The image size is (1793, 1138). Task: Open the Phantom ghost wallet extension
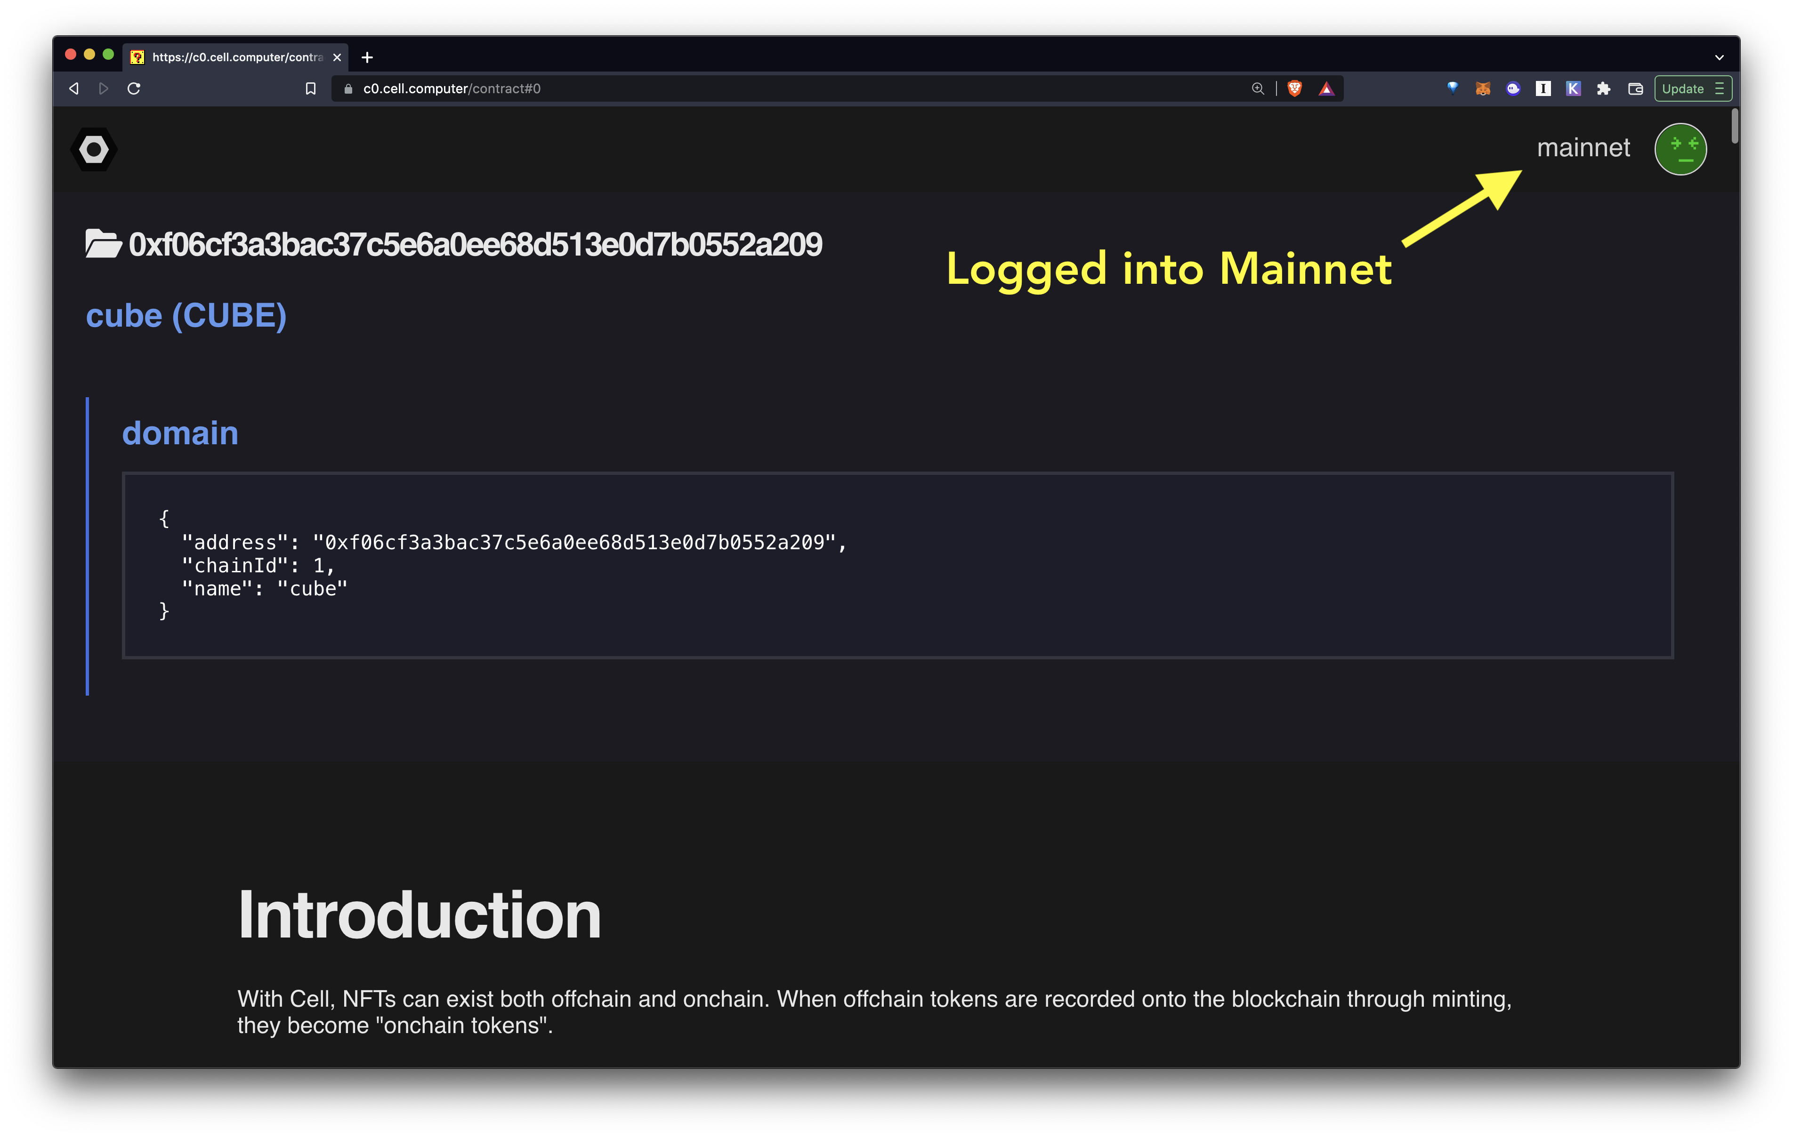(1512, 88)
